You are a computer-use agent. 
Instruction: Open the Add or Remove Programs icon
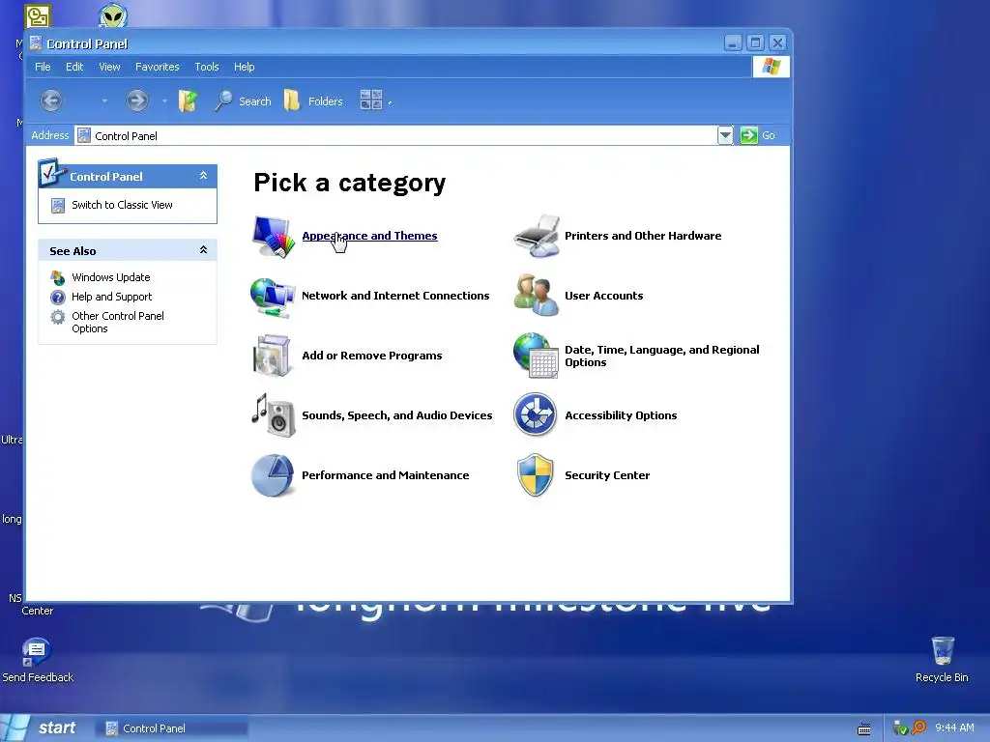coord(273,356)
